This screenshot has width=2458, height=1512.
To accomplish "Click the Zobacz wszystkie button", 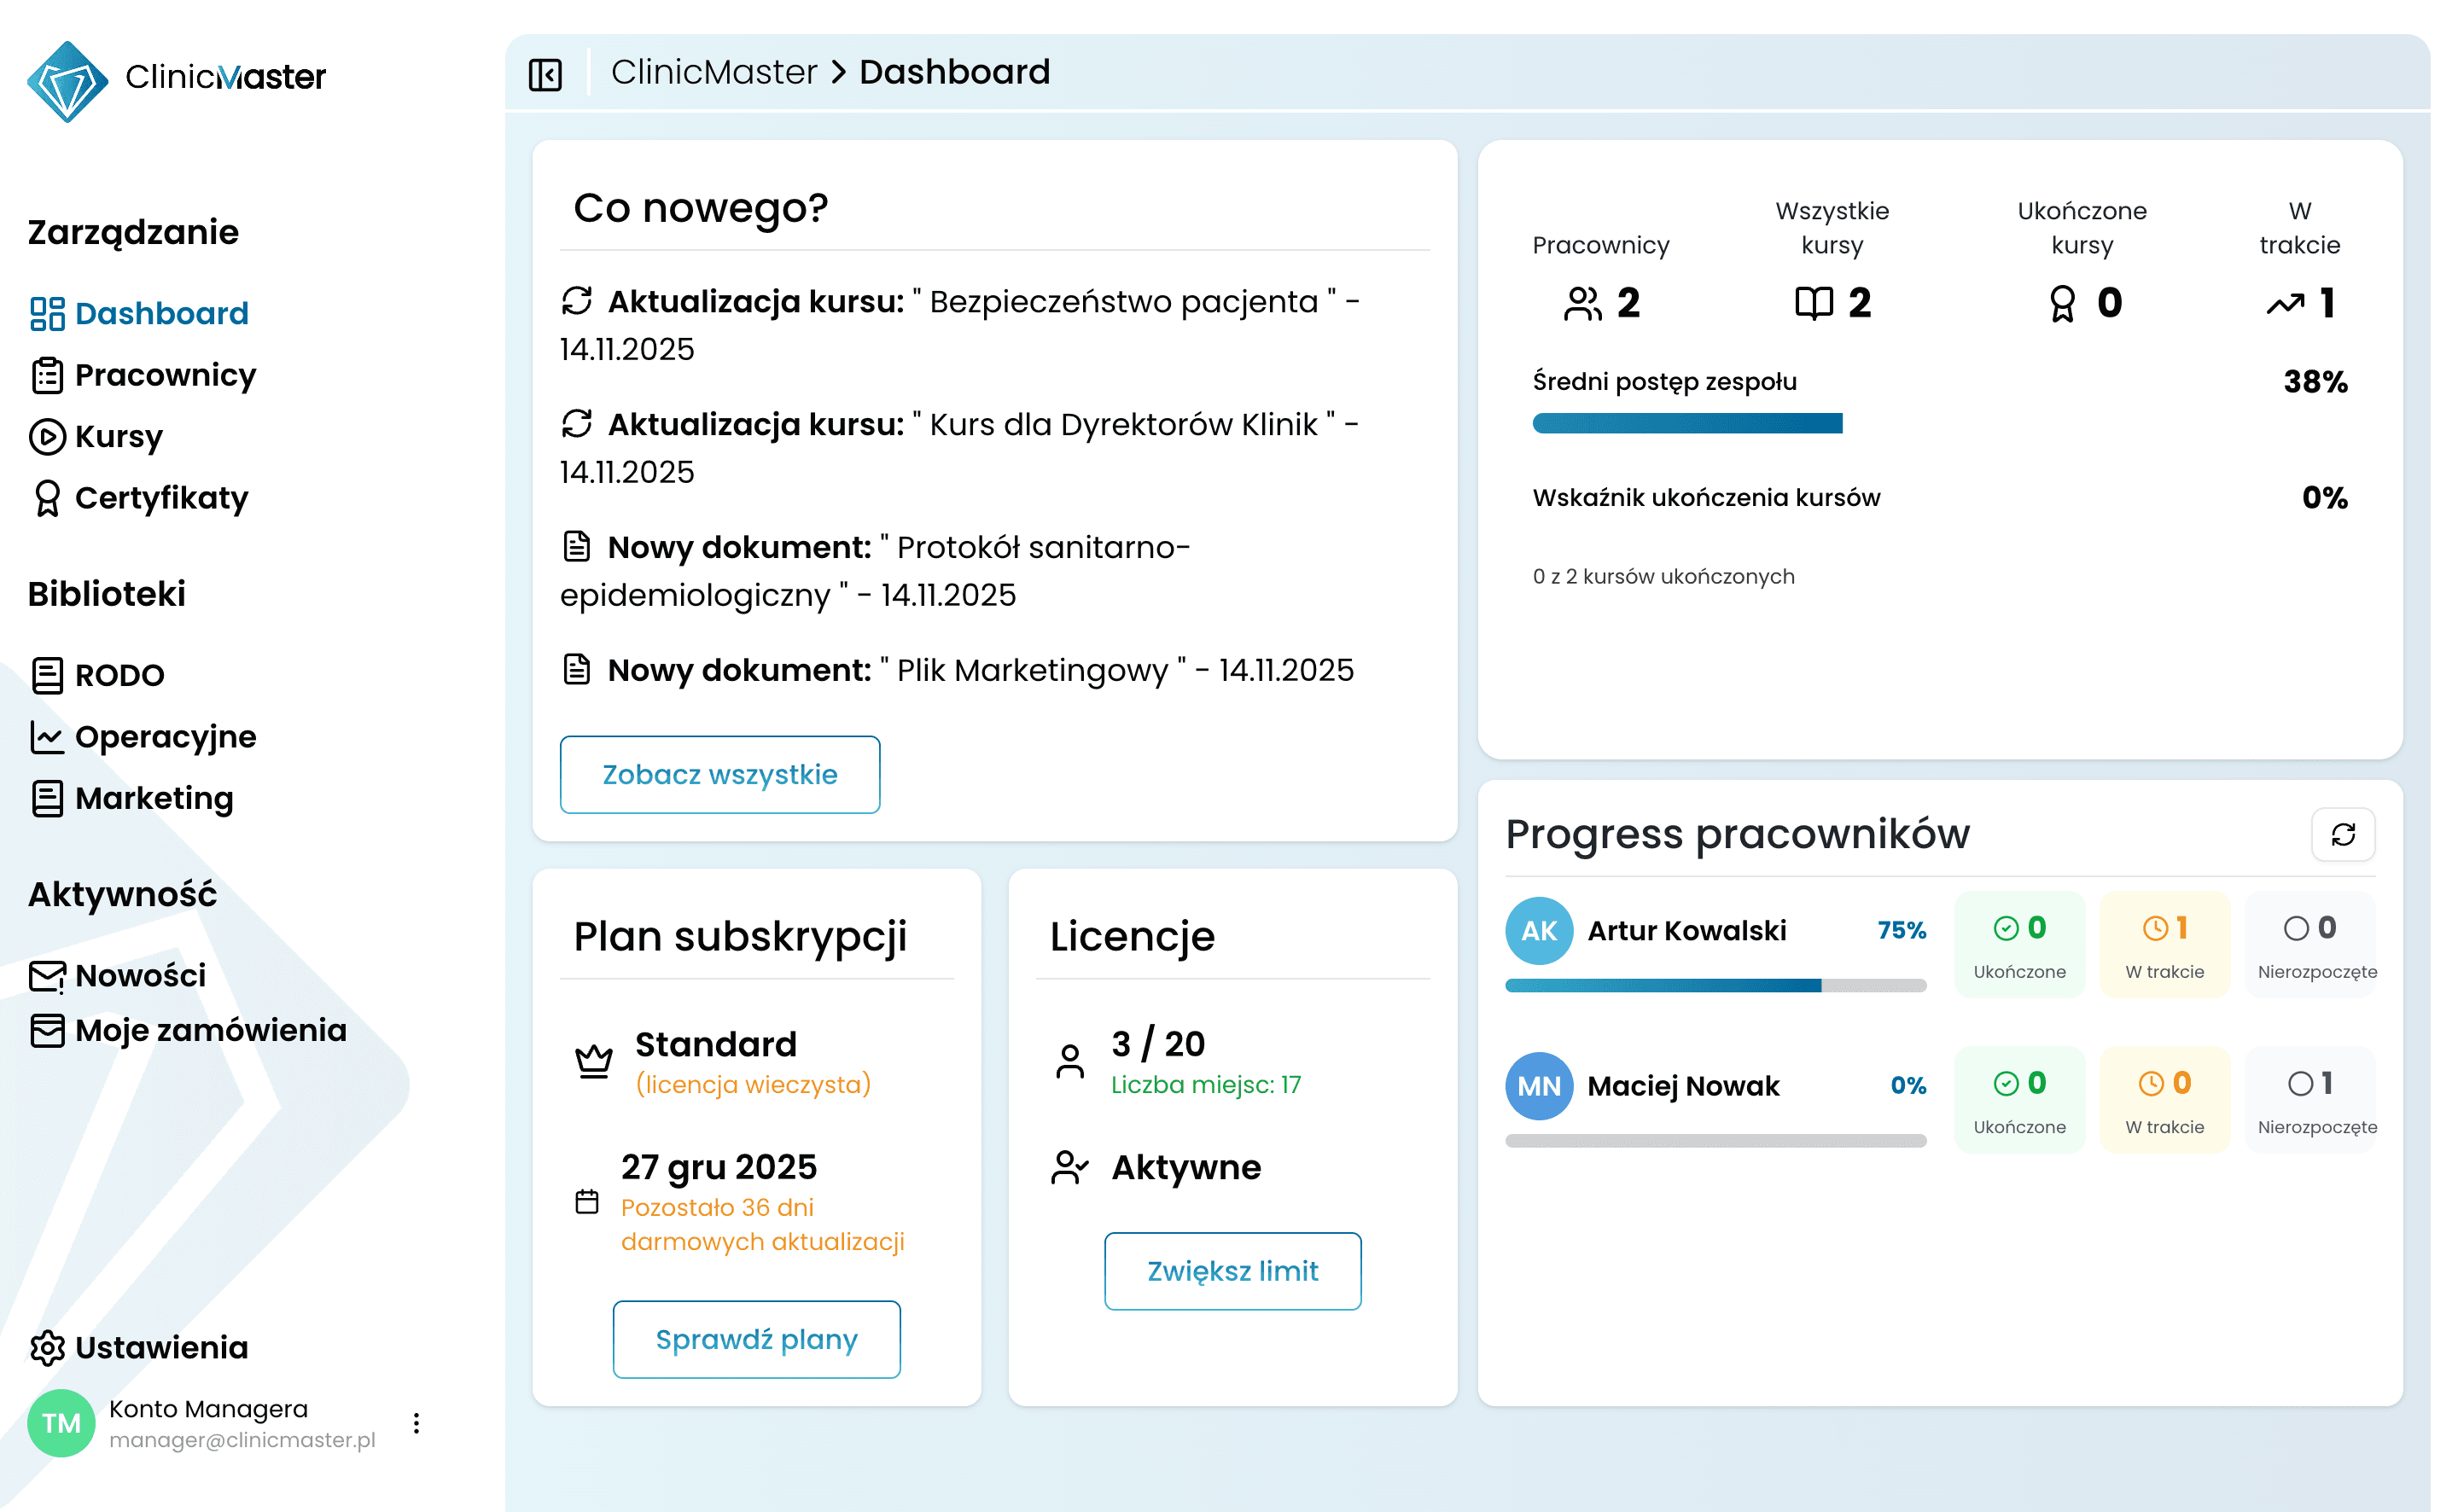I will pyautogui.click(x=719, y=774).
